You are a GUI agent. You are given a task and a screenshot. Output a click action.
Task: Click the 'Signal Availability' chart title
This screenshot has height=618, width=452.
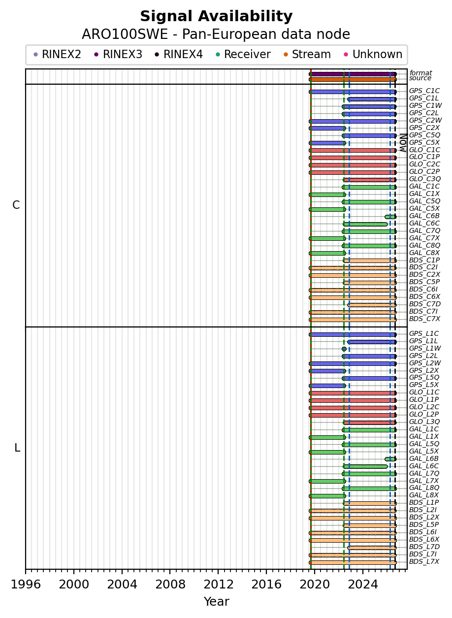click(x=216, y=17)
